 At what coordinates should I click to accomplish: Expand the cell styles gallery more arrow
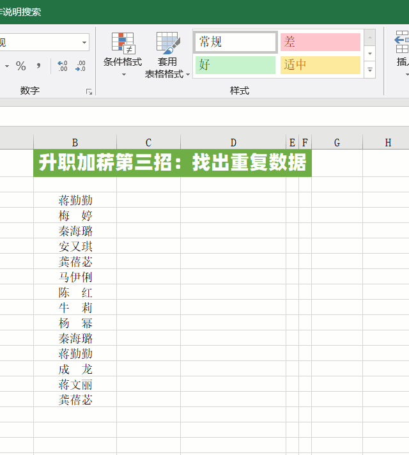[x=370, y=70]
